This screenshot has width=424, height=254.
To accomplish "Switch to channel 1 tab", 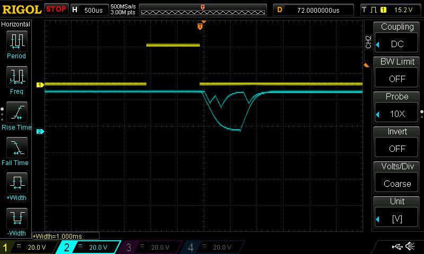I will [x=29, y=247].
